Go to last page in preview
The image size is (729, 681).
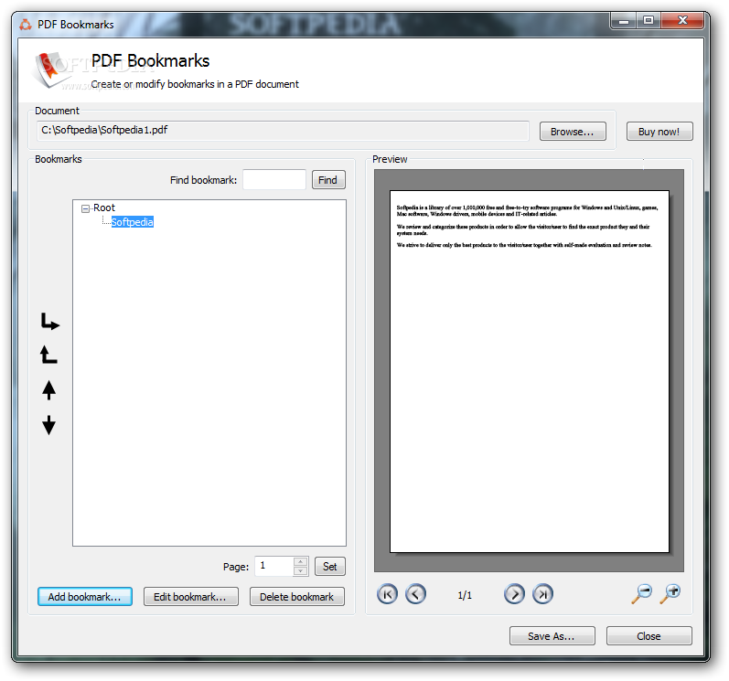pos(542,593)
